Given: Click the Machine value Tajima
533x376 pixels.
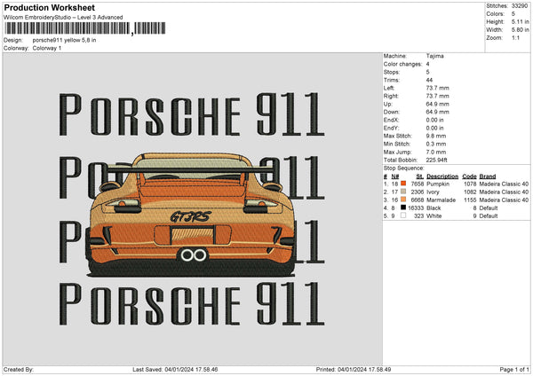Looking at the screenshot, I should pos(435,56).
